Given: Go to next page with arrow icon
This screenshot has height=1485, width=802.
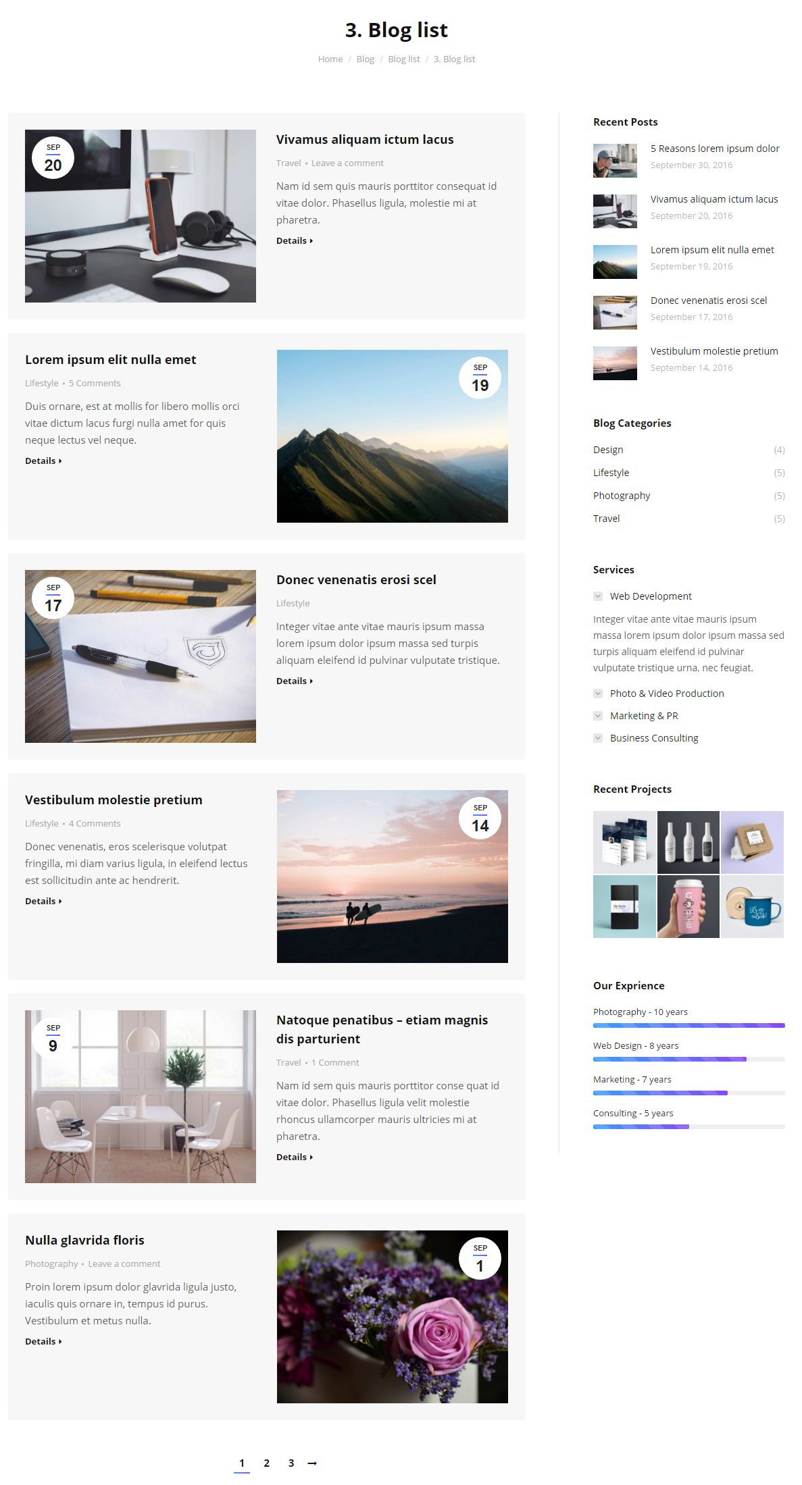Looking at the screenshot, I should point(312,1463).
